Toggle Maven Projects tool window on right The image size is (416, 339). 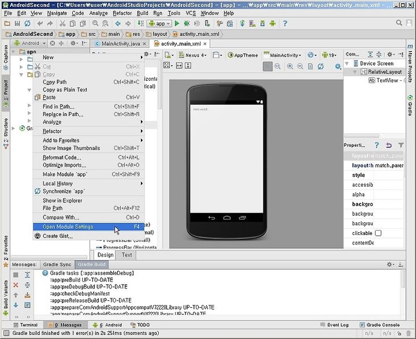(410, 64)
